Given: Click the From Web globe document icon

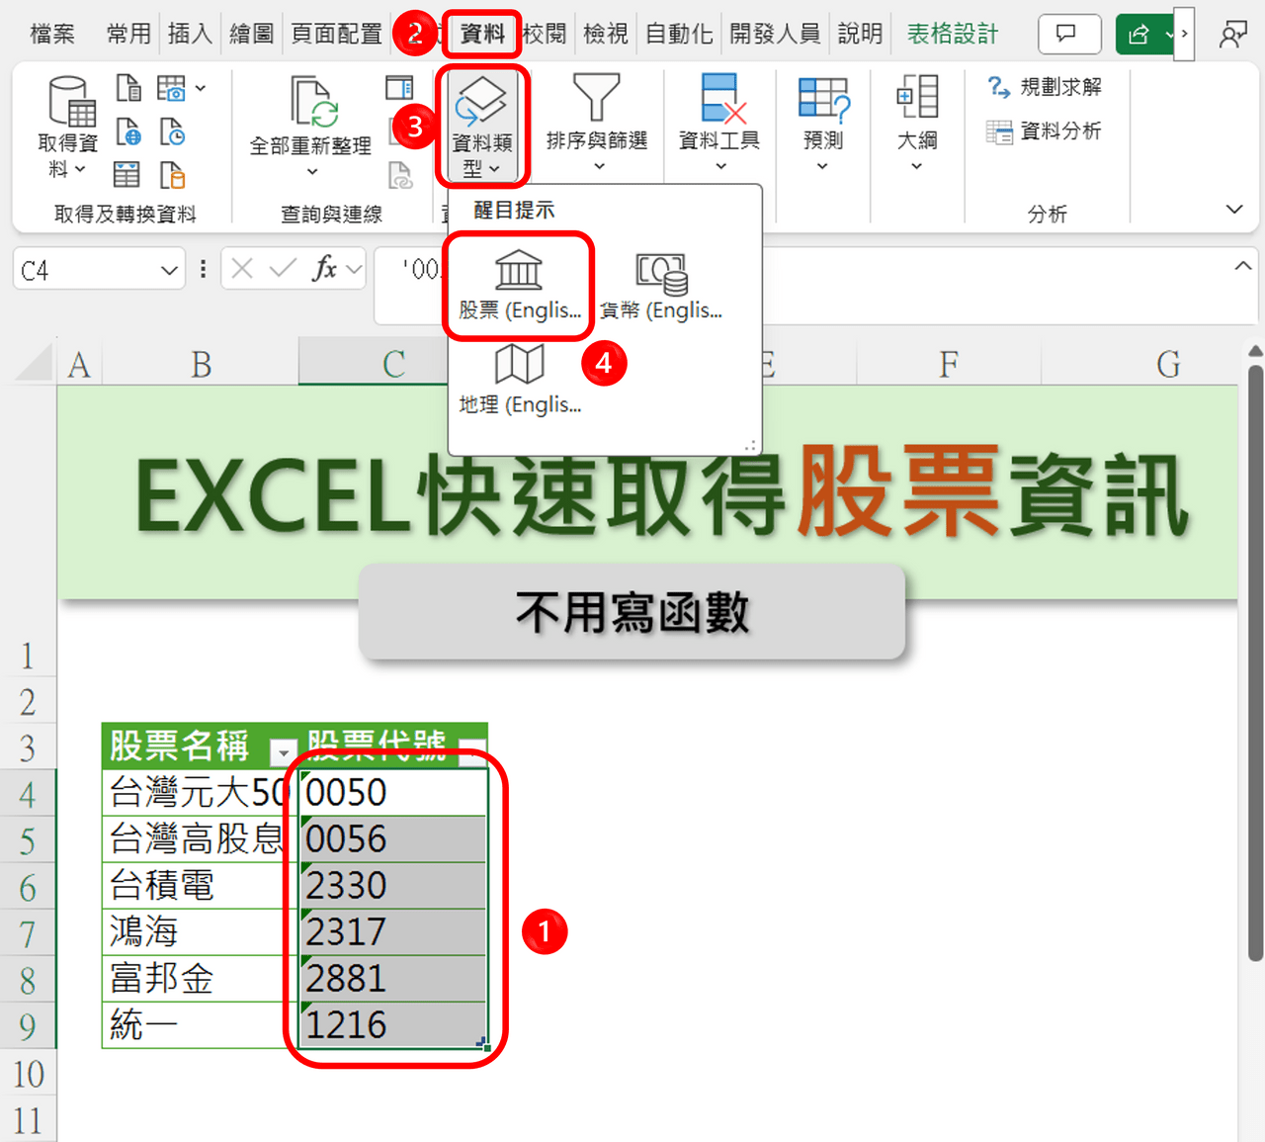Looking at the screenshot, I should coord(128,132).
